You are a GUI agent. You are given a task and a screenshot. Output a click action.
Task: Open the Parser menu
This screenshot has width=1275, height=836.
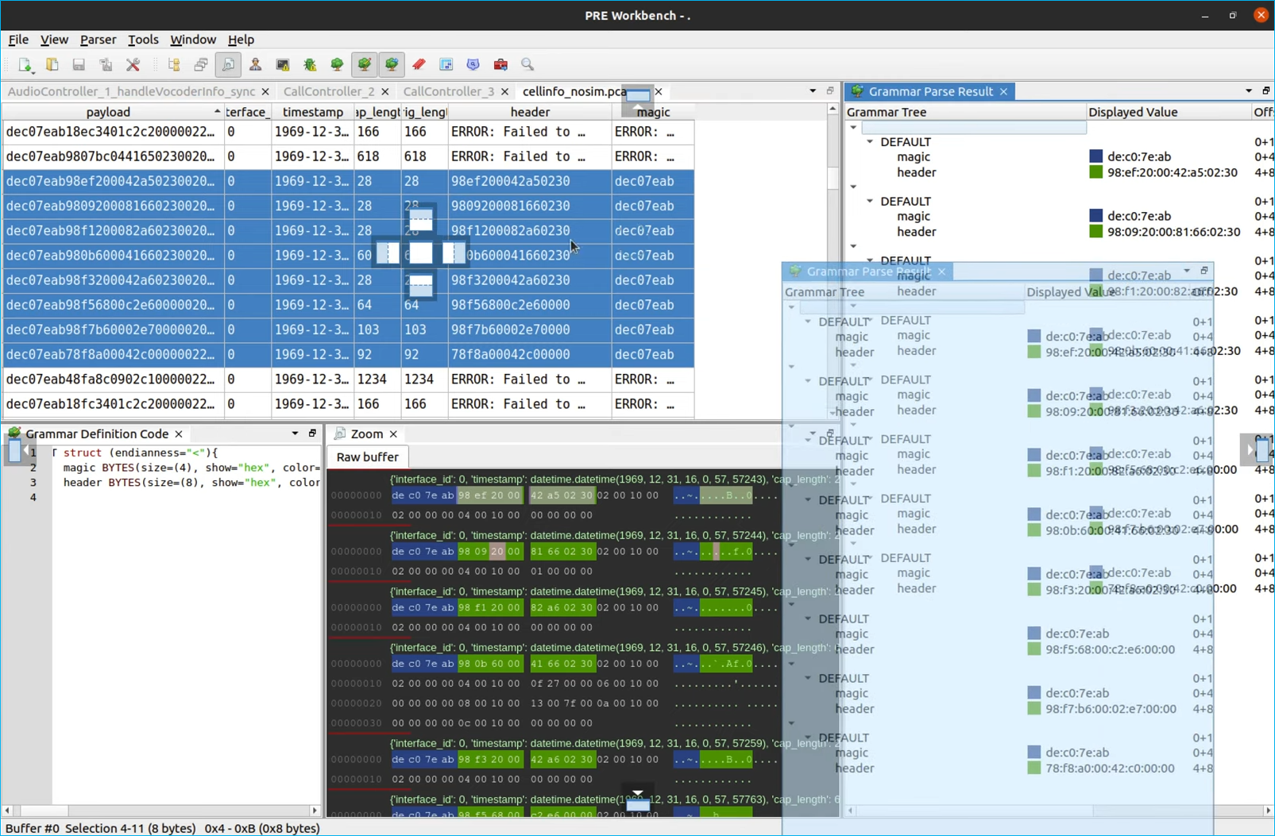click(98, 40)
